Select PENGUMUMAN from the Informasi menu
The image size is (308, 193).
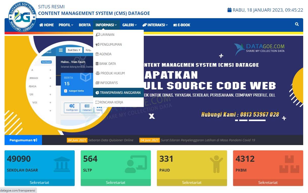coord(118,44)
